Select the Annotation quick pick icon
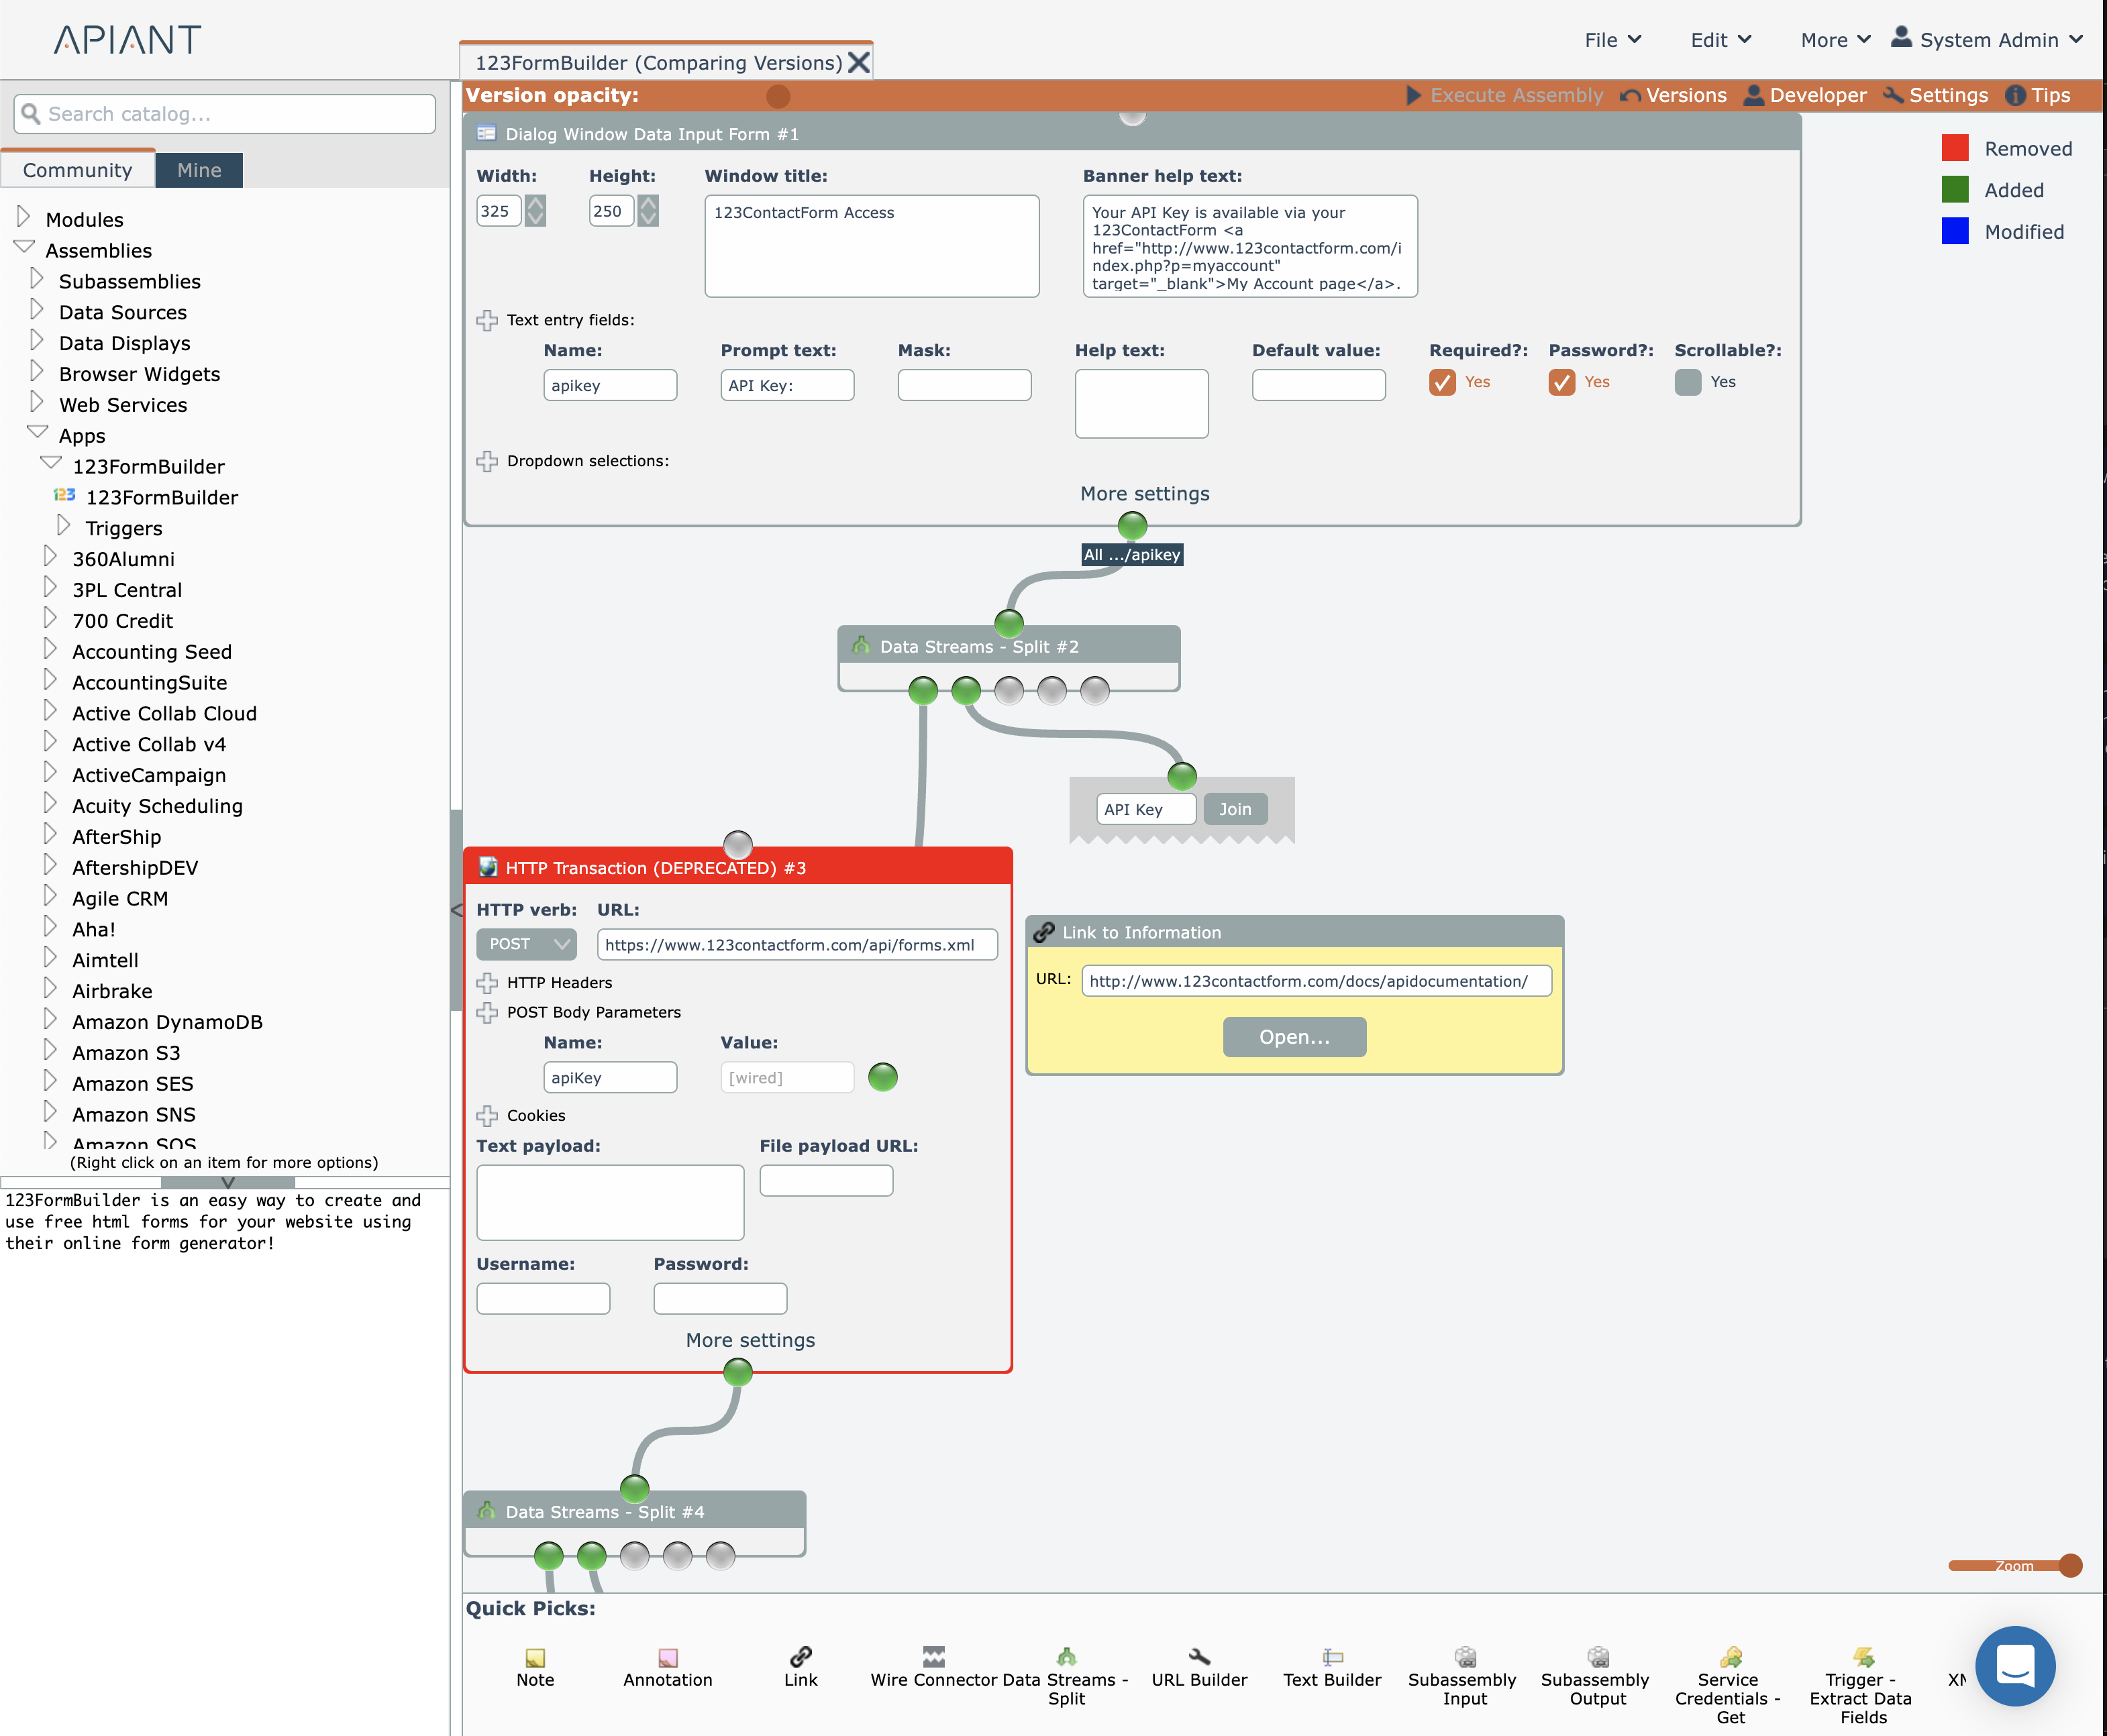Viewport: 2107px width, 1736px height. (x=667, y=1657)
